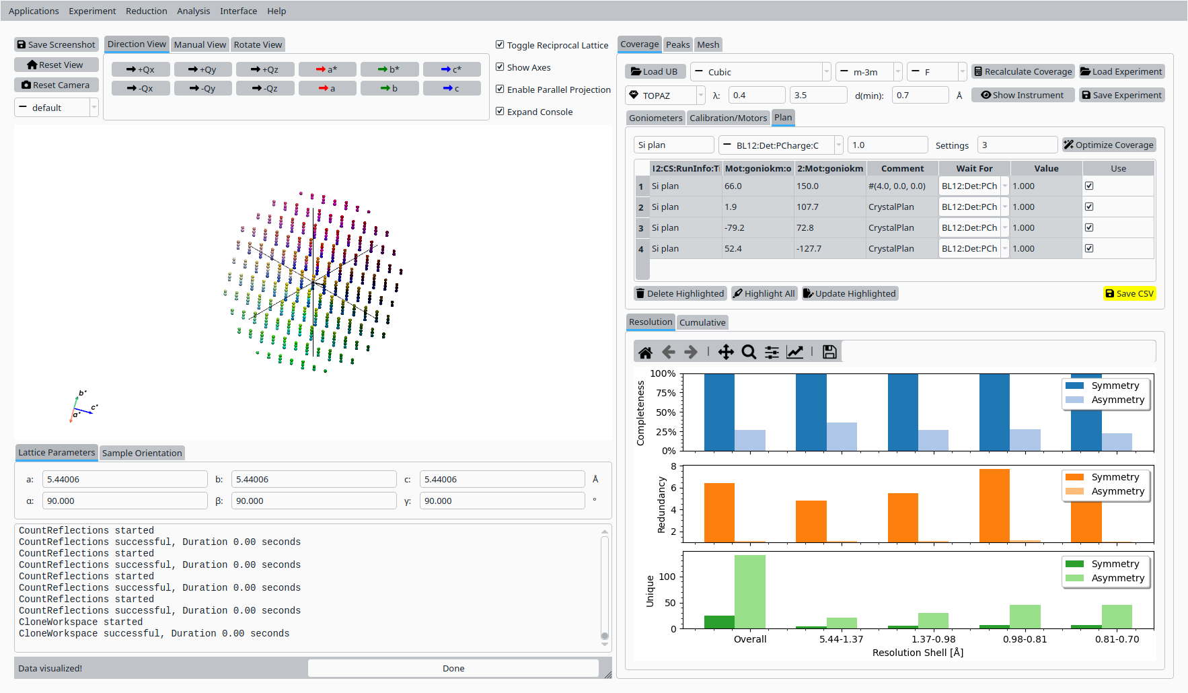This screenshot has width=1188, height=693.
Task: Click the Optimize Coverage button
Action: [x=1108, y=145]
